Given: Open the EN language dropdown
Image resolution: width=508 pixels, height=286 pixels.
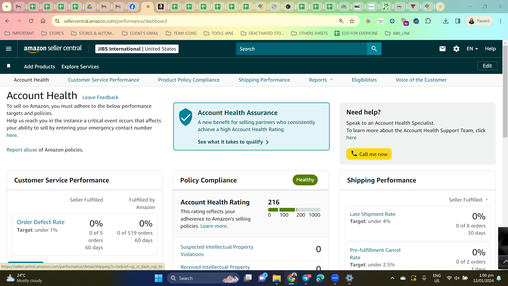Looking at the screenshot, I should click(x=472, y=49).
